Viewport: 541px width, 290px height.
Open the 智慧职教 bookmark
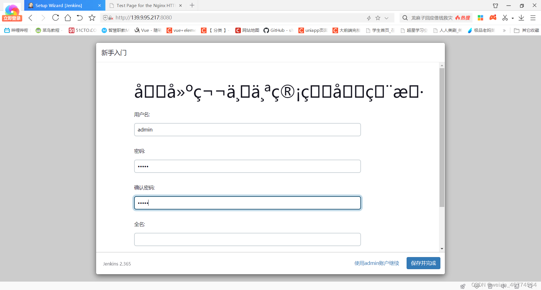[x=115, y=30]
